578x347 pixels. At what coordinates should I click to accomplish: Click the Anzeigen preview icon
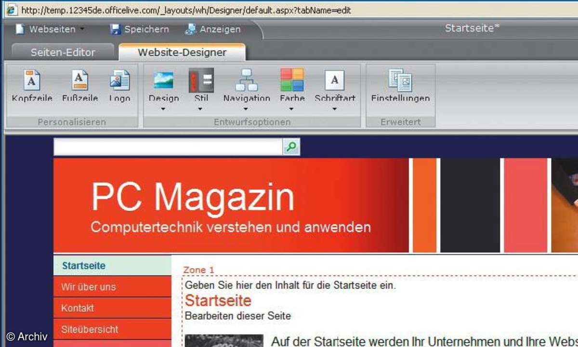pos(191,29)
